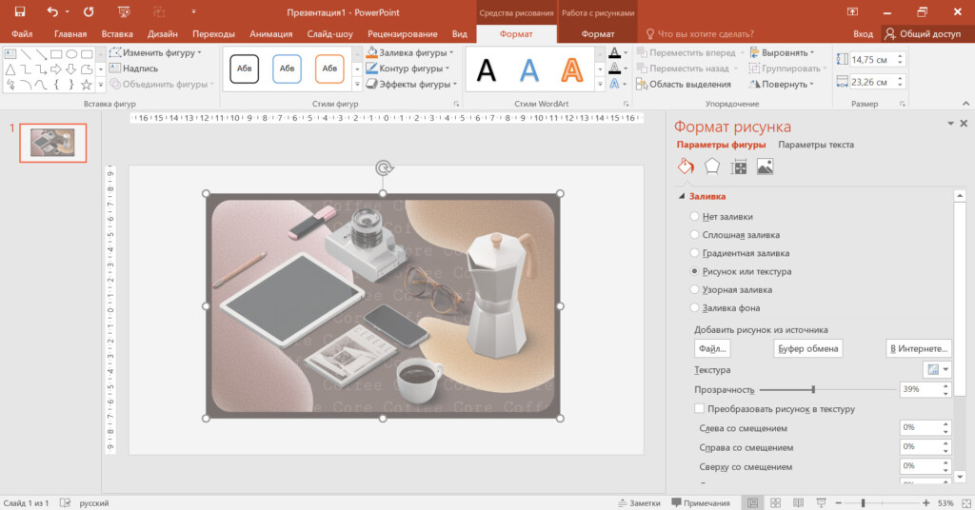Image resolution: width=975 pixels, height=510 pixels.
Task: Open the Size & Properties icon tab
Action: [739, 167]
